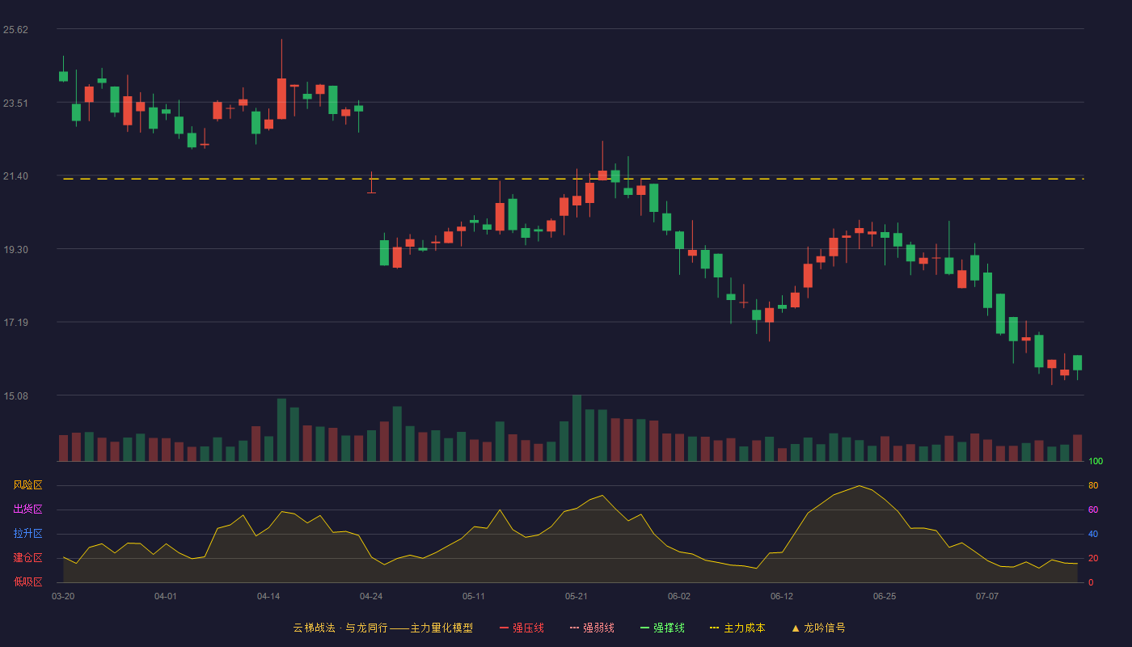Click the 主力成本 legend label
This screenshot has width=1132, height=647.
744,628
